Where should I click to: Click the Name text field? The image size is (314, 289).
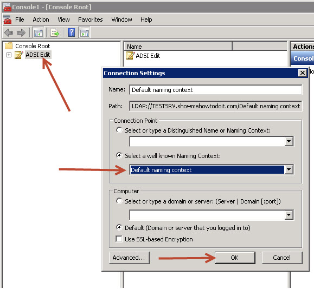pyautogui.click(x=216, y=90)
